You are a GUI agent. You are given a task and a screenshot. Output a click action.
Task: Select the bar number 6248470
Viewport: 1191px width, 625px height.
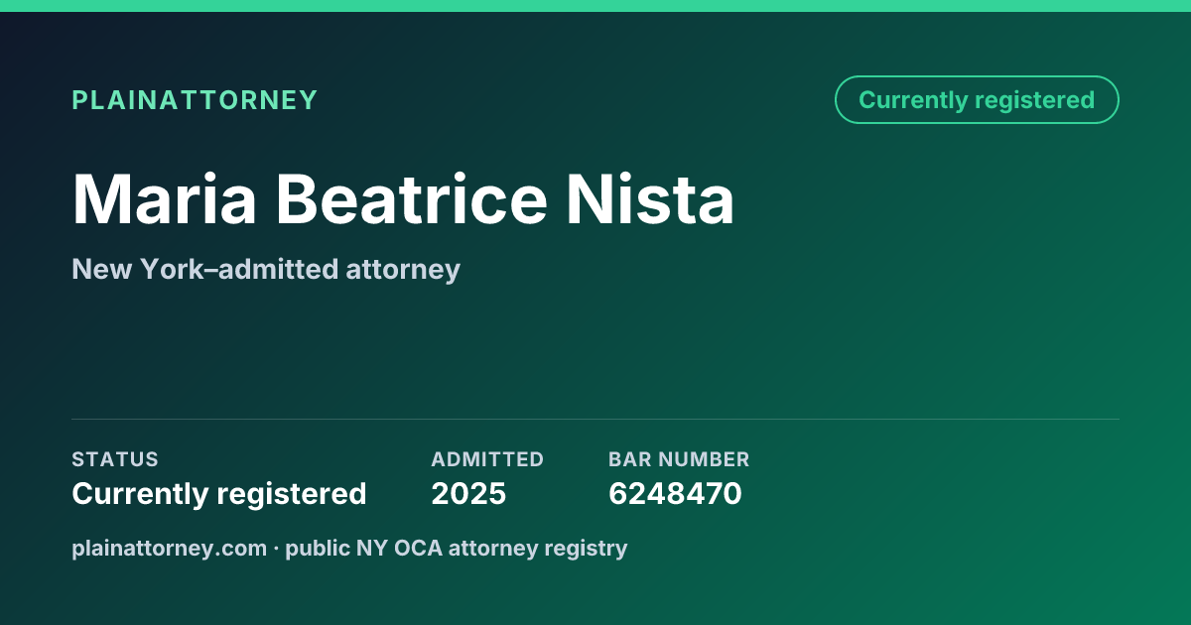[675, 493]
